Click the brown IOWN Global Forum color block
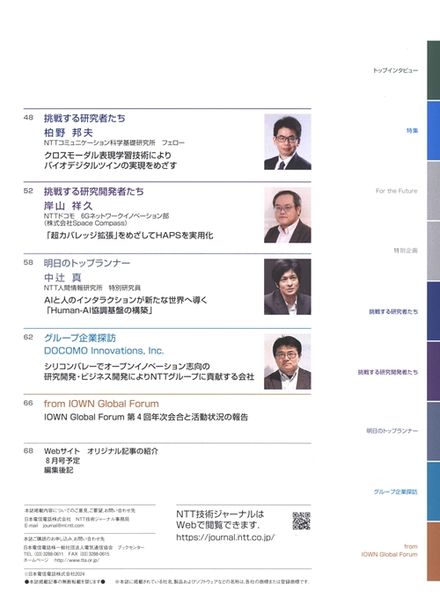The image size is (440, 605). (434, 551)
